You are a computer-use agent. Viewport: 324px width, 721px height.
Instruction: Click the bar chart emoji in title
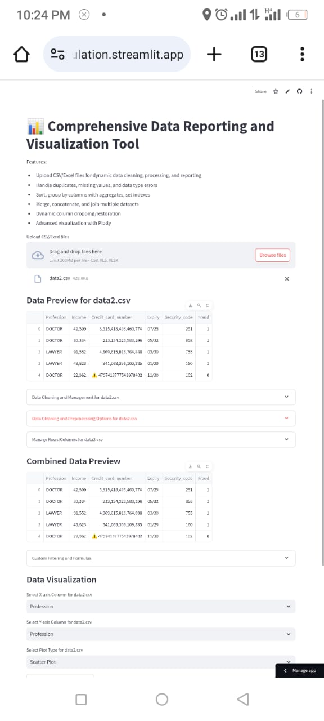point(35,126)
